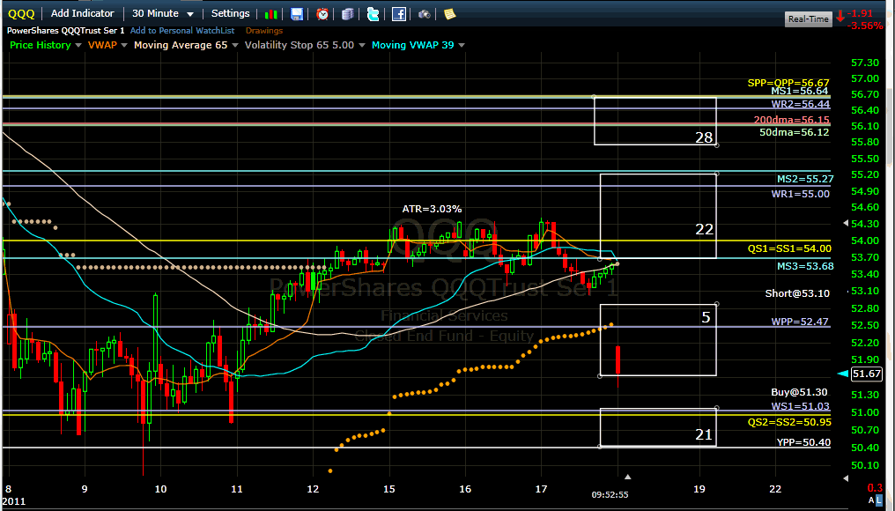Screen dimensions: 895x511
Task: Open the Add Indicator menu
Action: point(83,13)
